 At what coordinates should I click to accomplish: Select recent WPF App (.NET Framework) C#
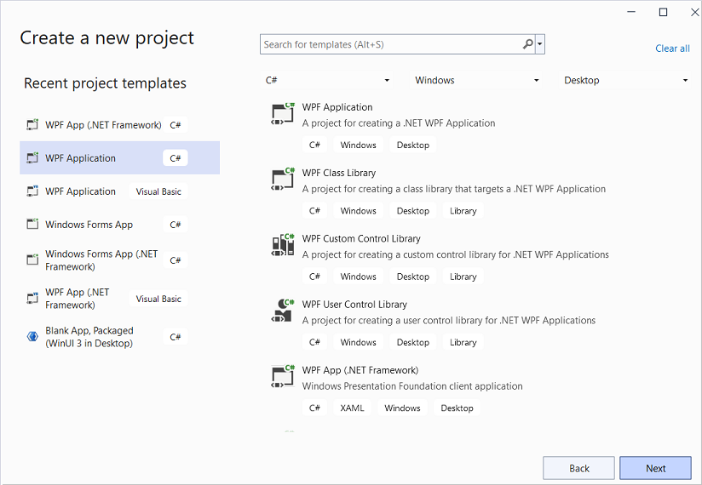[103, 125]
